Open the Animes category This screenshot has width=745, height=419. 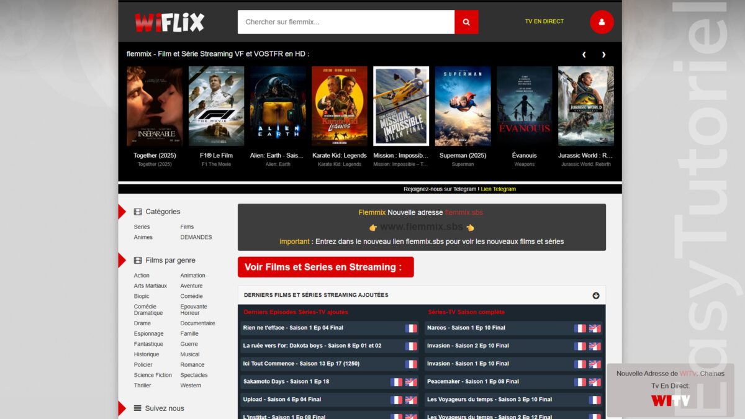143,237
